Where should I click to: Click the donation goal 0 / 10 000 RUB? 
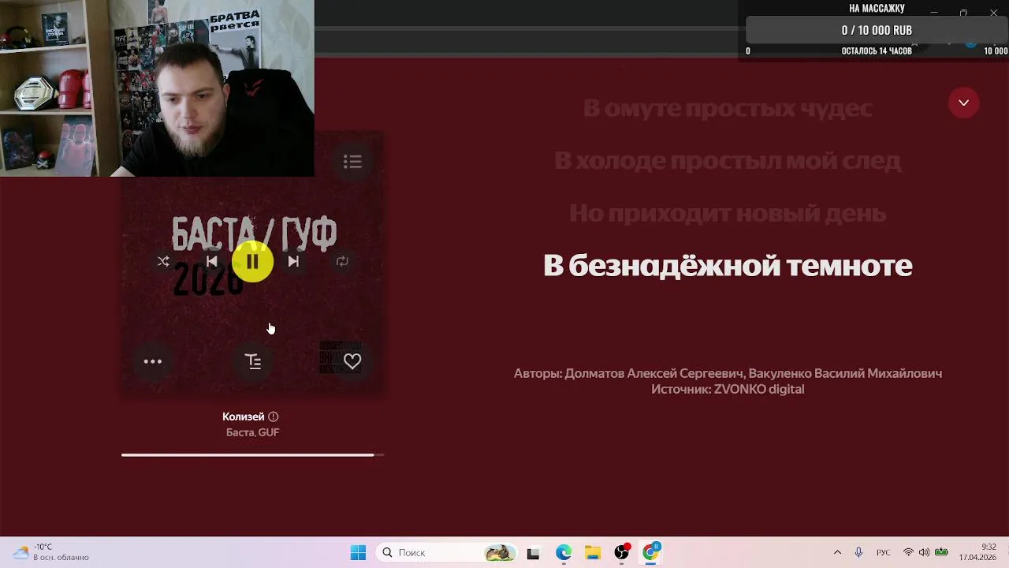coord(877,30)
